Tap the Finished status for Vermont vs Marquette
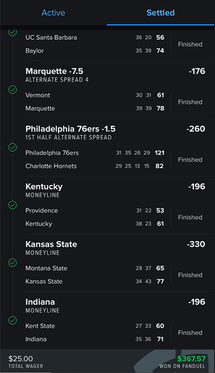Image resolution: width=215 pixels, height=373 pixels. (x=190, y=102)
